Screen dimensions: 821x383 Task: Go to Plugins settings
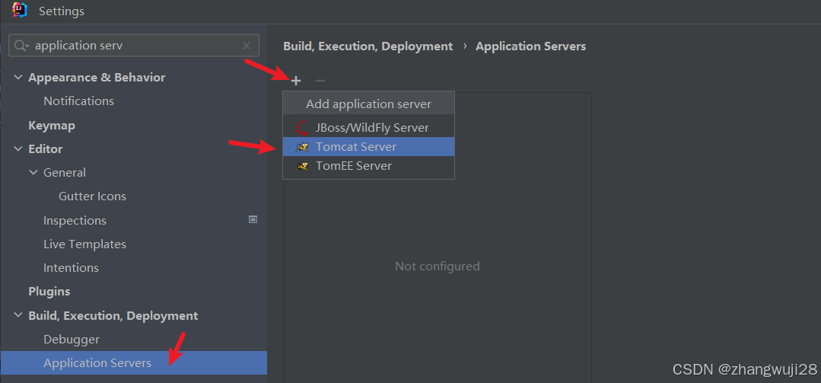coord(49,292)
